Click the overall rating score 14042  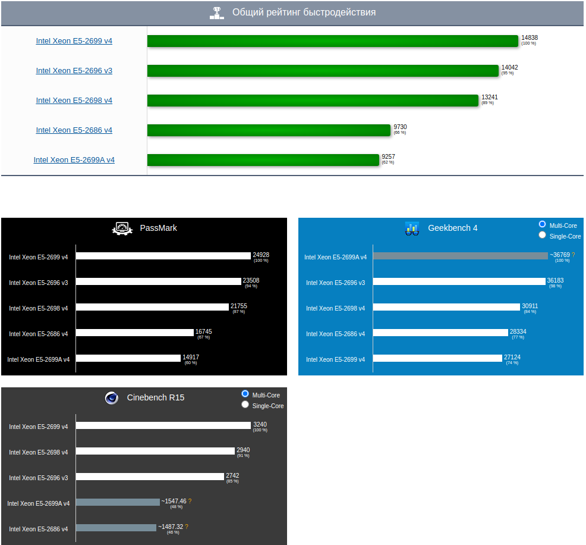[x=509, y=67]
